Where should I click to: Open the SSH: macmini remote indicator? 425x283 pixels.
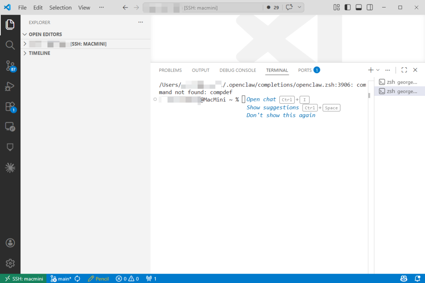pos(24,278)
